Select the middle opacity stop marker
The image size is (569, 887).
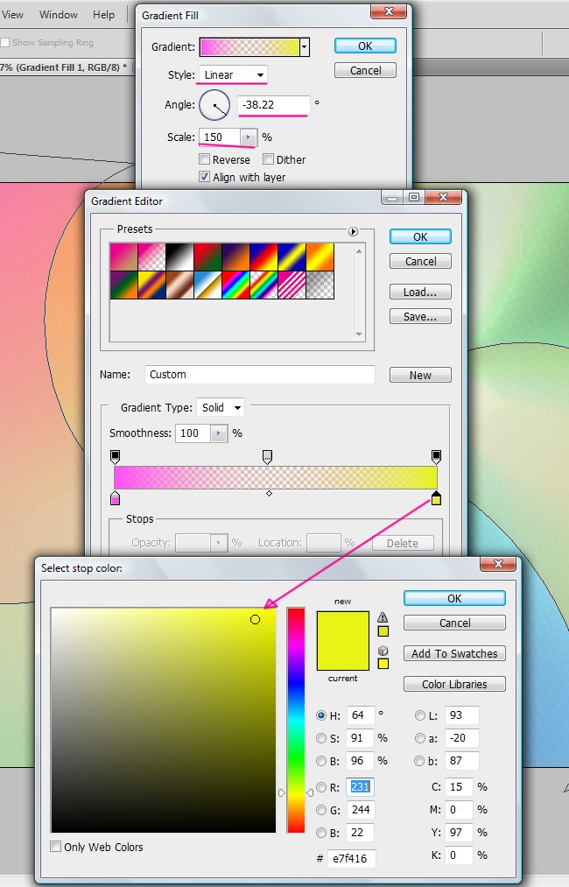pos(268,456)
